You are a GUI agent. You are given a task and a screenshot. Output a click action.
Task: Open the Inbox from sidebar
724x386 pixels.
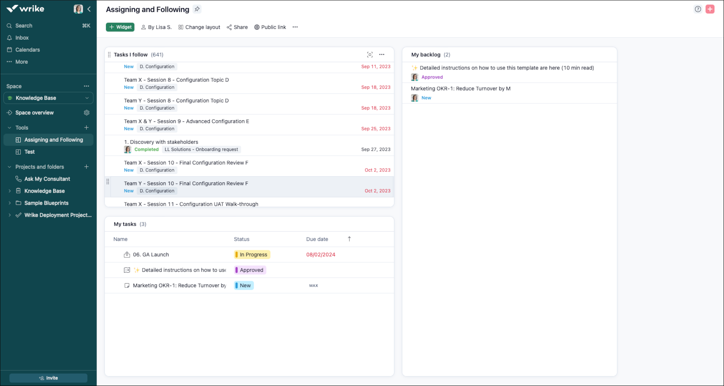(x=22, y=38)
